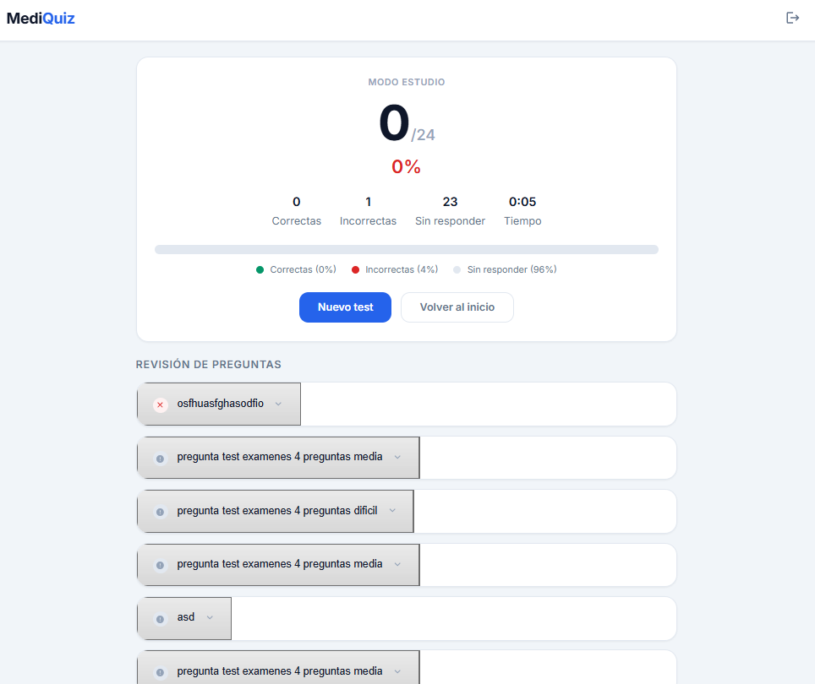The width and height of the screenshot is (815, 684).
Task: Click the green Correctas legend dot
Action: pyautogui.click(x=260, y=269)
